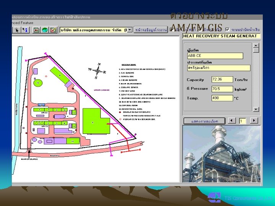This screenshot has height=206, width=275.
Task: Click the Cooling Tower legend entry
Action: click(129, 87)
